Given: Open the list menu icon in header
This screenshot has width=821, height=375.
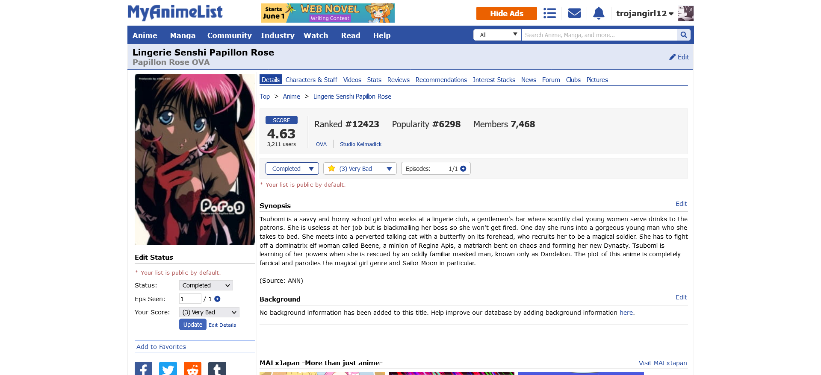Looking at the screenshot, I should (549, 13).
